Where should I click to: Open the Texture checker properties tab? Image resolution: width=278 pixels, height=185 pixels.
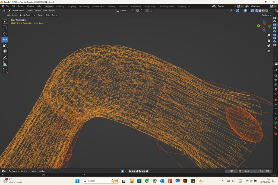click(x=276, y=134)
